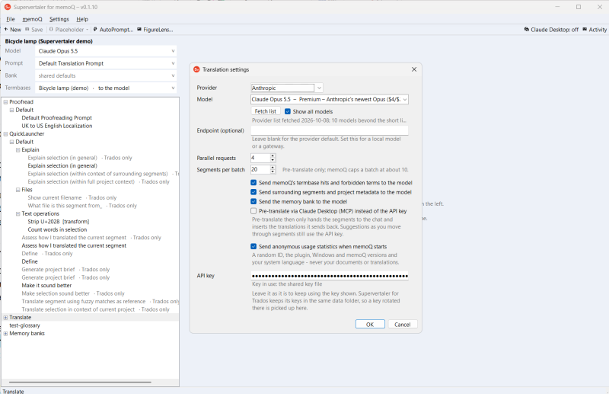Viewport: 609px width, 394px height.
Task: Expand the Translate tree node
Action: (6, 317)
